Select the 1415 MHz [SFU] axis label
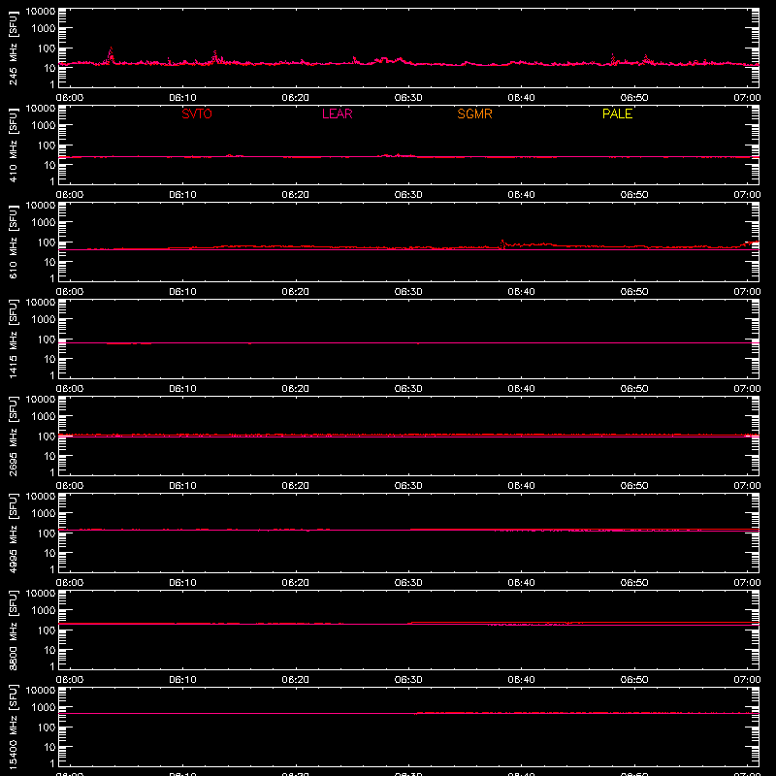776x776 pixels. point(14,339)
